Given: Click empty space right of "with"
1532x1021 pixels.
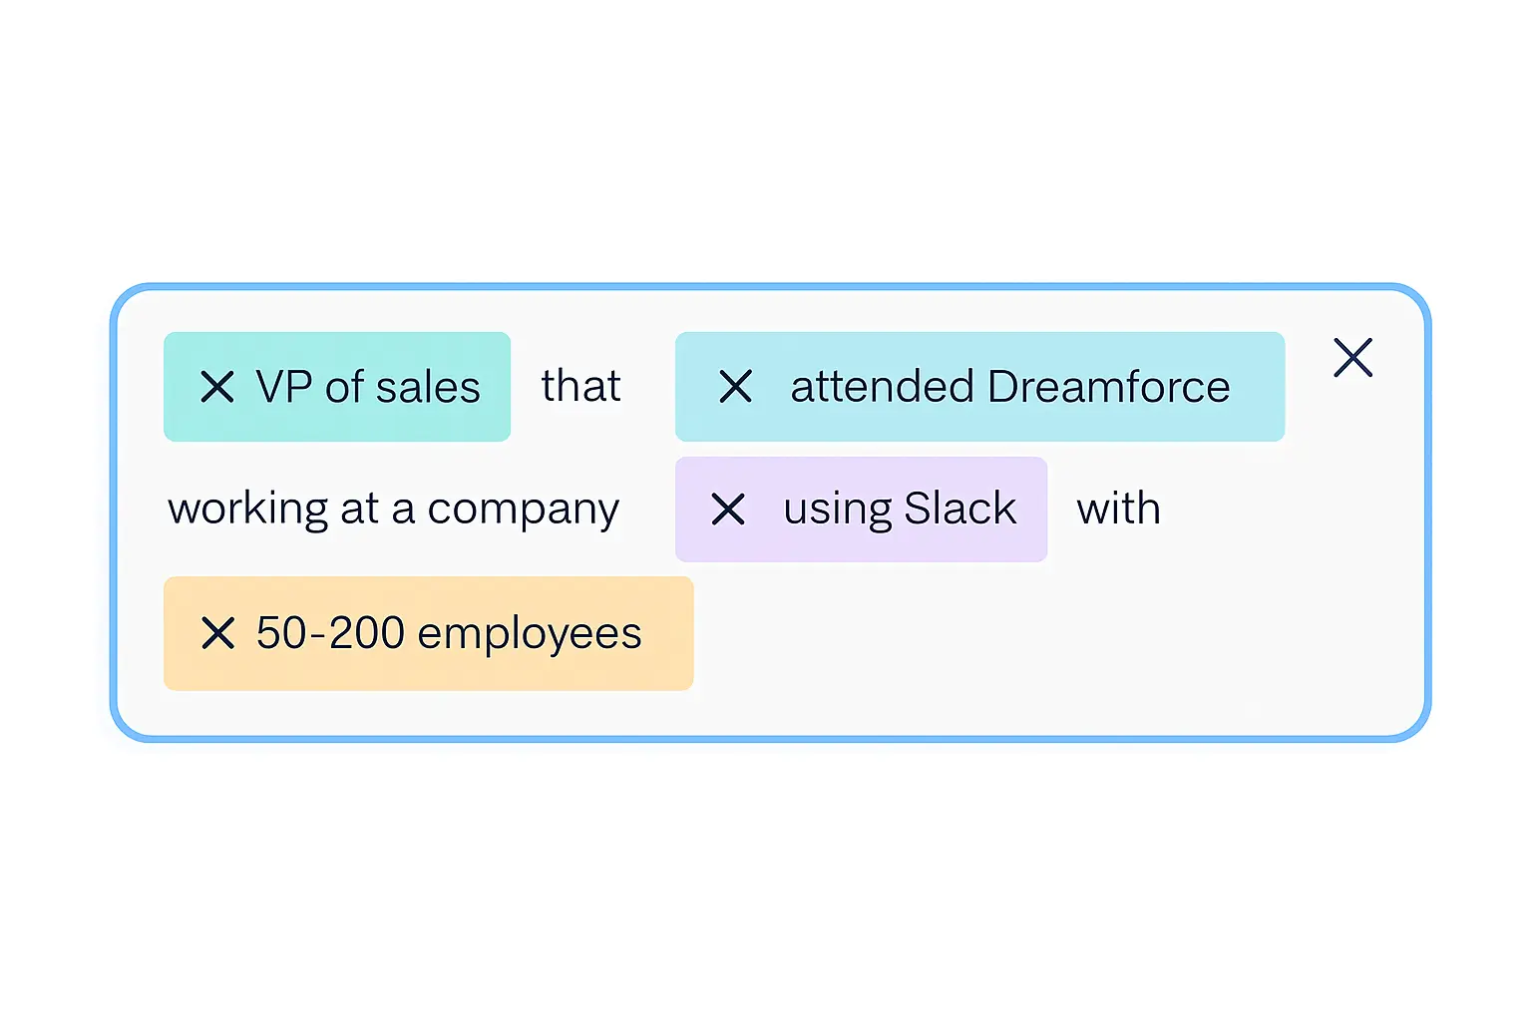Looking at the screenshot, I should [1287, 510].
